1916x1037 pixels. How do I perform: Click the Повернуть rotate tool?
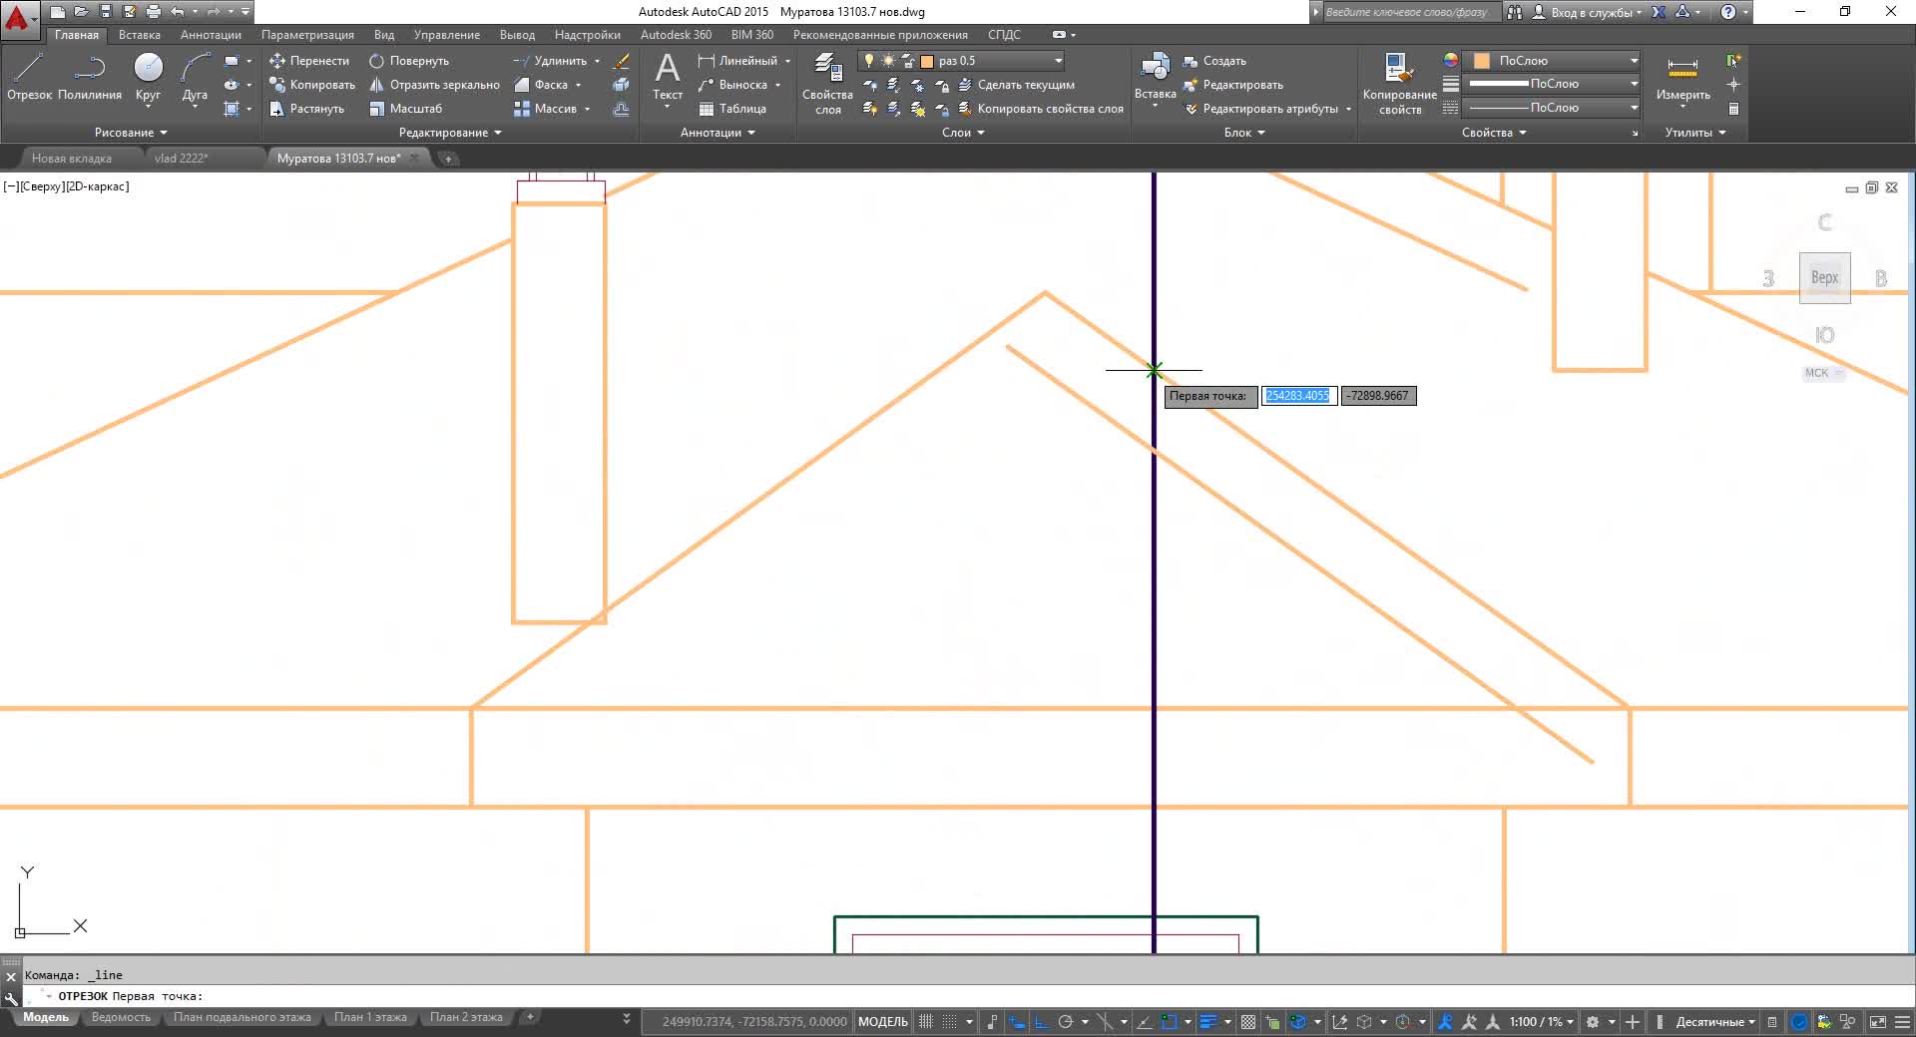[409, 61]
